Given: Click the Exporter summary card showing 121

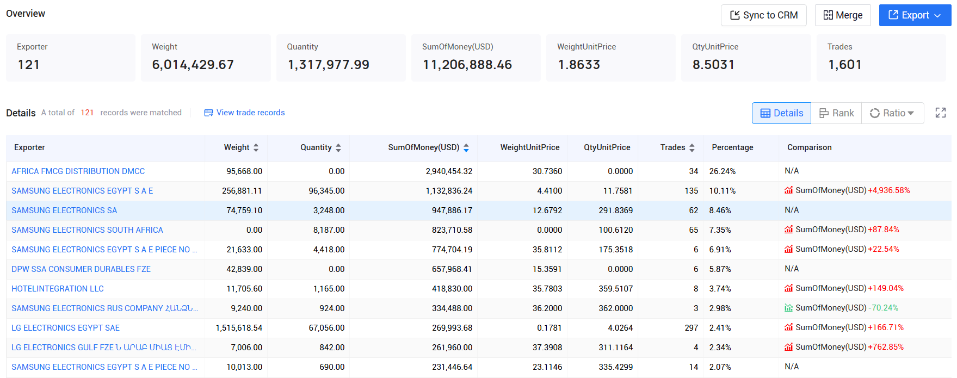Looking at the screenshot, I should (x=71, y=58).
